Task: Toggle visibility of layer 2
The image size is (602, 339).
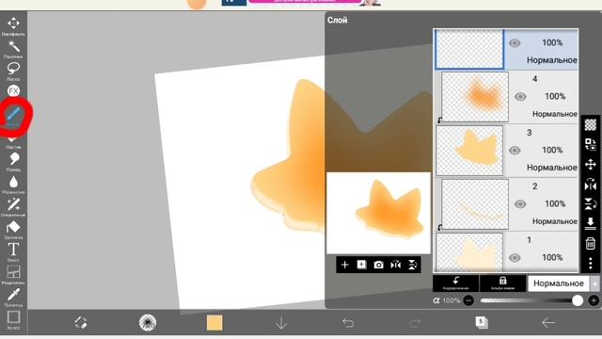Action: (520, 204)
